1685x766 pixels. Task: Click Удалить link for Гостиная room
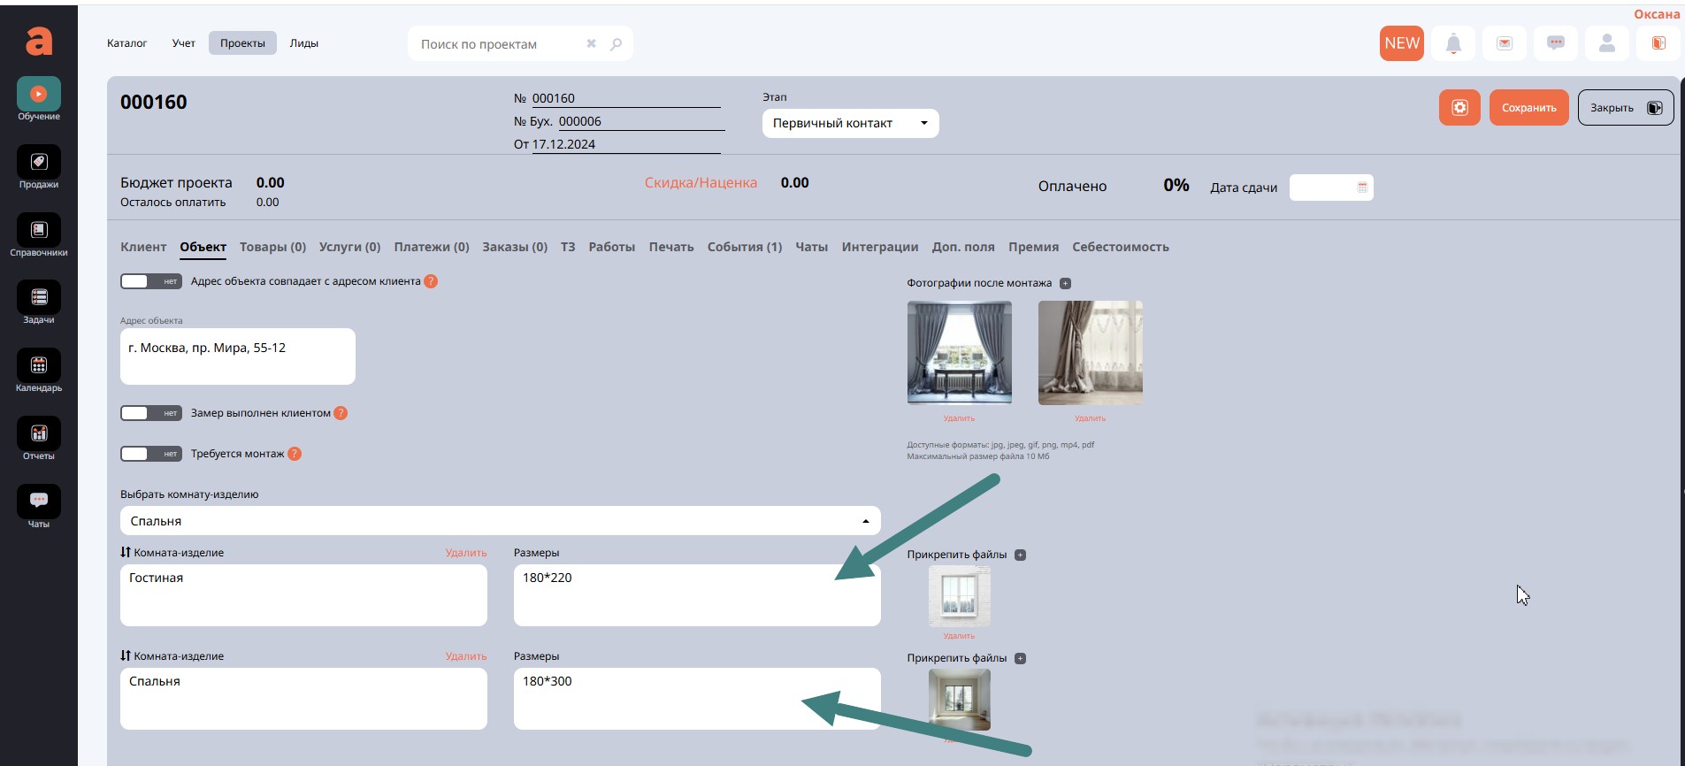point(466,553)
